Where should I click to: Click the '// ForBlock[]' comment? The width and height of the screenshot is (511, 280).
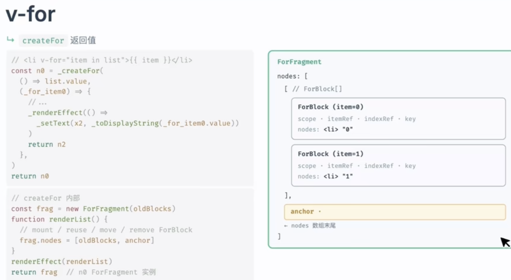(x=317, y=89)
